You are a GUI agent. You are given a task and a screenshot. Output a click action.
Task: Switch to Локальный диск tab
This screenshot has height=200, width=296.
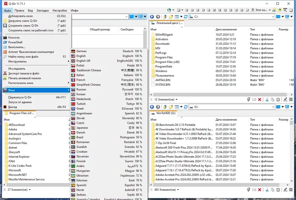(x=167, y=23)
